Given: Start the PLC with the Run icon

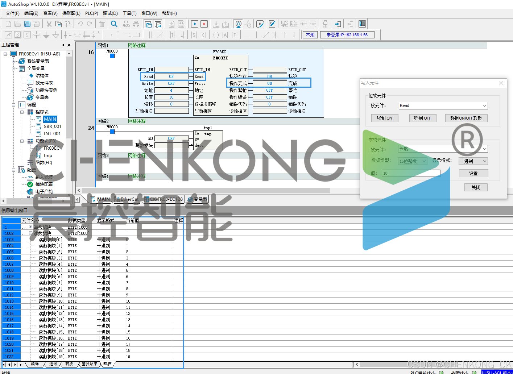Looking at the screenshot, I should (195, 24).
